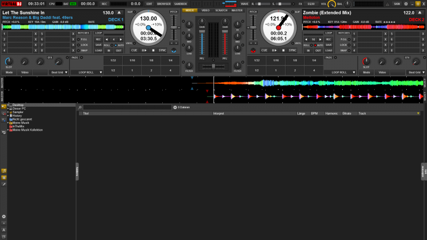Toggle SLIP mode on Deck 1

pos(135,12)
